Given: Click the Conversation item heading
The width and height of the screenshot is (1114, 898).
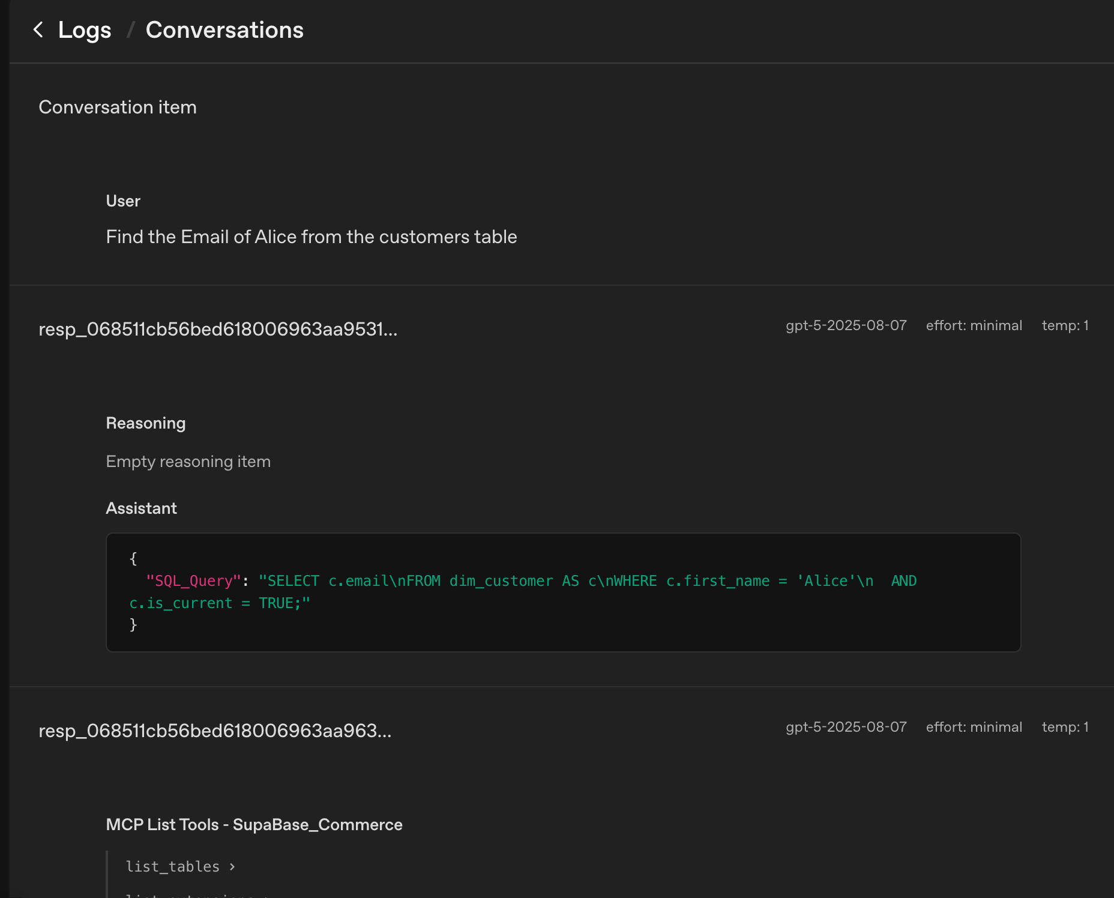Looking at the screenshot, I should (x=118, y=107).
